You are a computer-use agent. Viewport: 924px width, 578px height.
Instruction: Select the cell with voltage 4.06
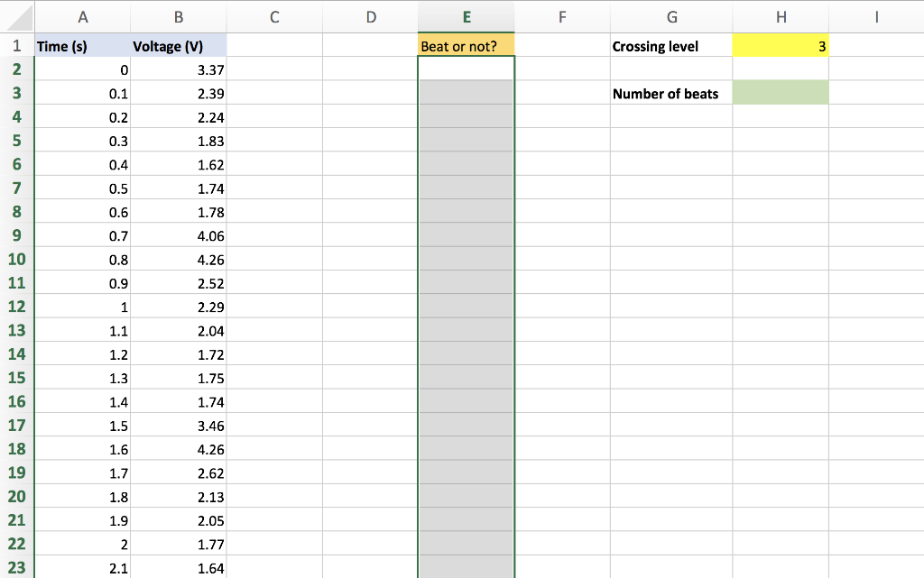point(178,235)
